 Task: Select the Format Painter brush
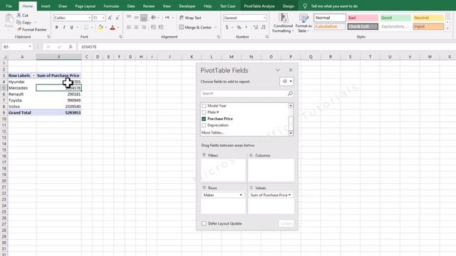click(19, 29)
